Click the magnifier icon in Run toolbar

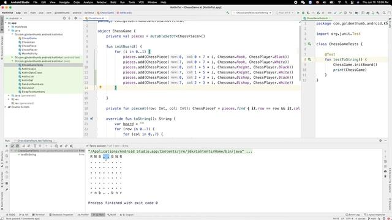(71, 146)
